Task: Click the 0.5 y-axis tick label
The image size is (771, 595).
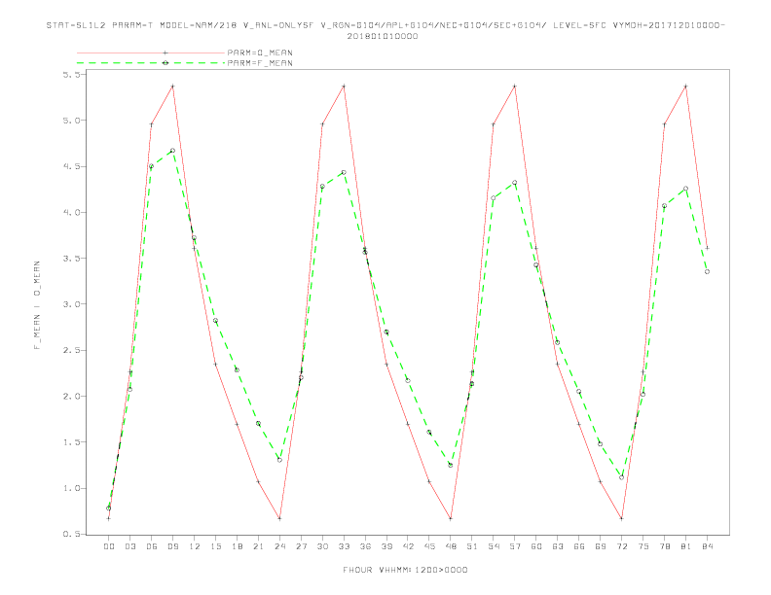Action: click(x=71, y=534)
